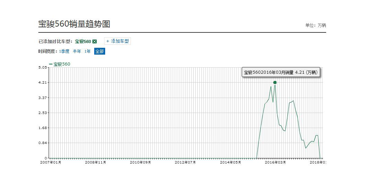Select the highlighted 全部 time range

coord(99,51)
